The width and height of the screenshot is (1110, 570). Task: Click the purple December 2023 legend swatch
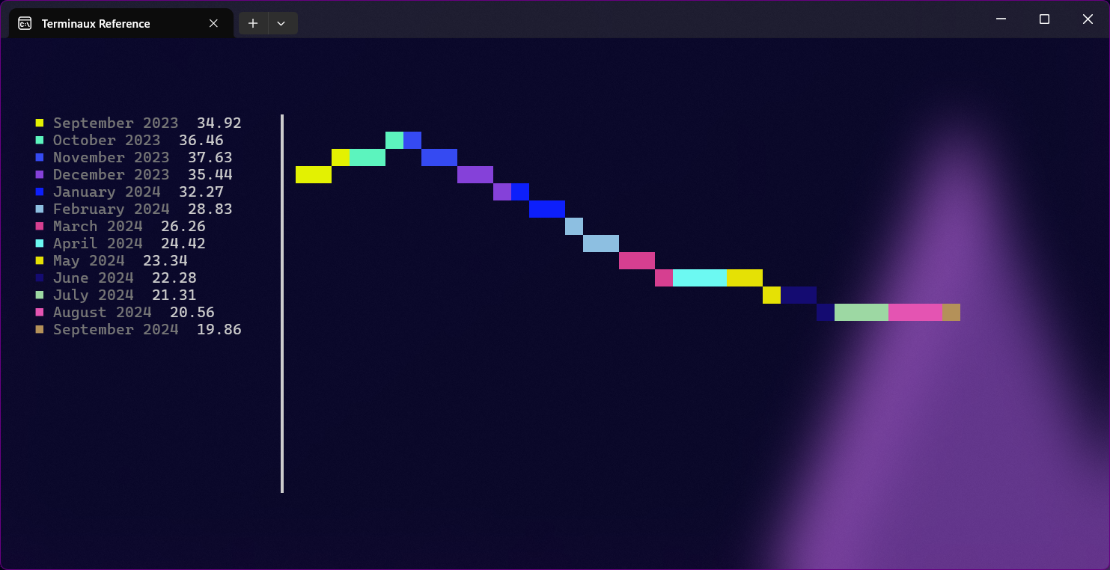40,174
